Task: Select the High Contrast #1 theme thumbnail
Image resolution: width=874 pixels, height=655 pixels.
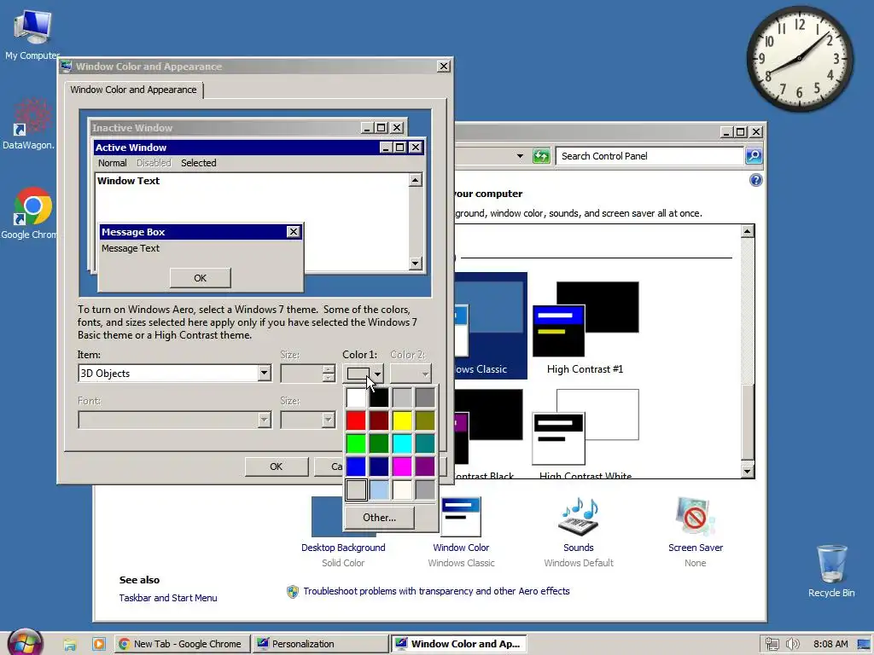Action: (x=586, y=319)
